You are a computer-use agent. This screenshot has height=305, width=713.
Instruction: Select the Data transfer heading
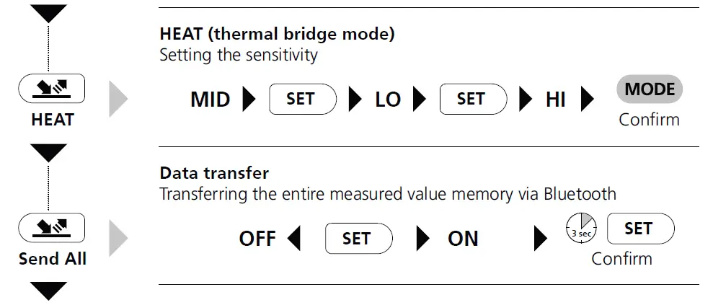click(214, 173)
